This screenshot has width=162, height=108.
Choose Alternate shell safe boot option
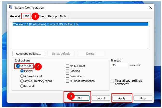(22, 76)
